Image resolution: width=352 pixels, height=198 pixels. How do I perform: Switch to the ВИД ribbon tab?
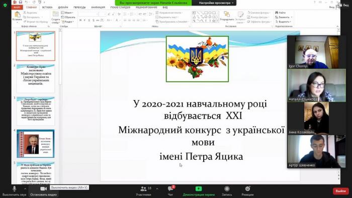click(x=165, y=8)
